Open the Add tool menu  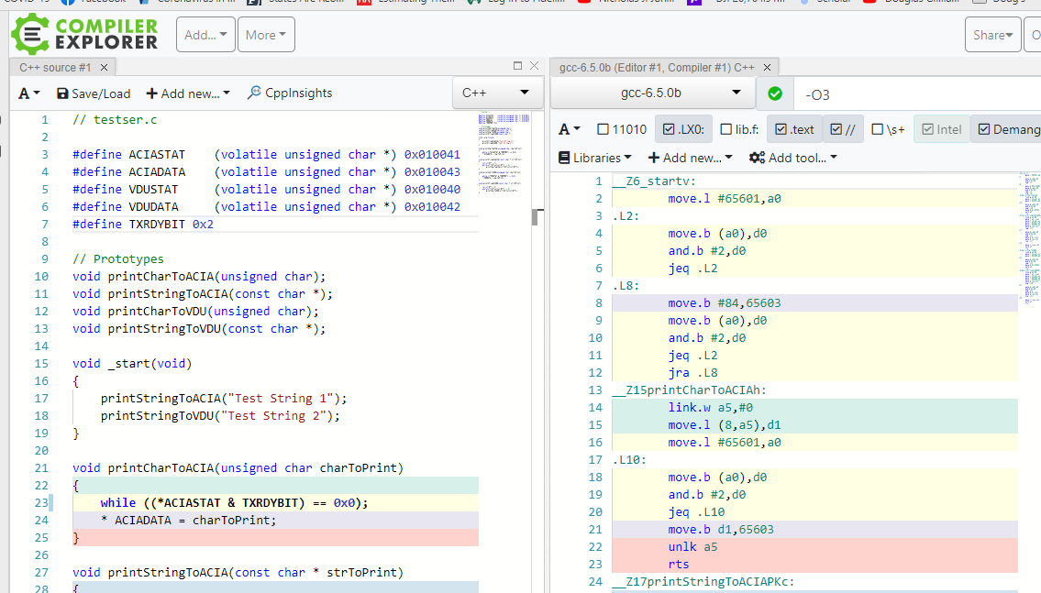tap(792, 158)
